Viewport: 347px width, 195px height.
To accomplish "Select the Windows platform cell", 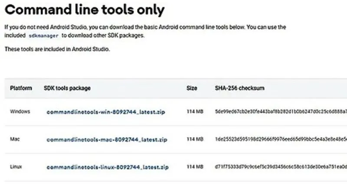I will (20, 111).
